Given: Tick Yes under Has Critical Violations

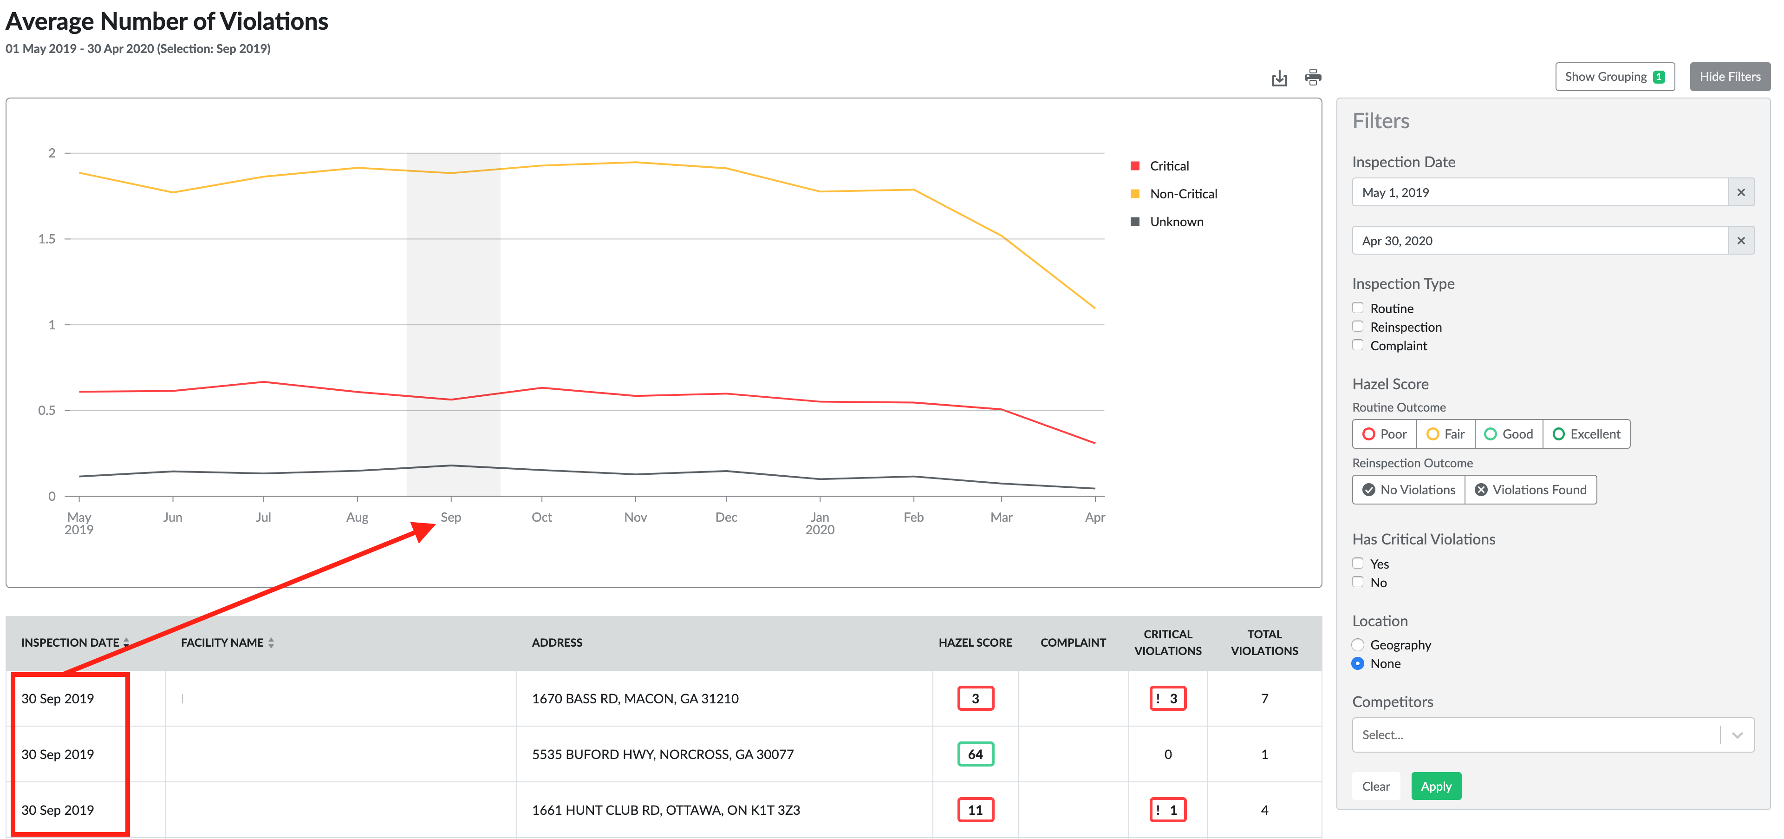Looking at the screenshot, I should coord(1357,563).
